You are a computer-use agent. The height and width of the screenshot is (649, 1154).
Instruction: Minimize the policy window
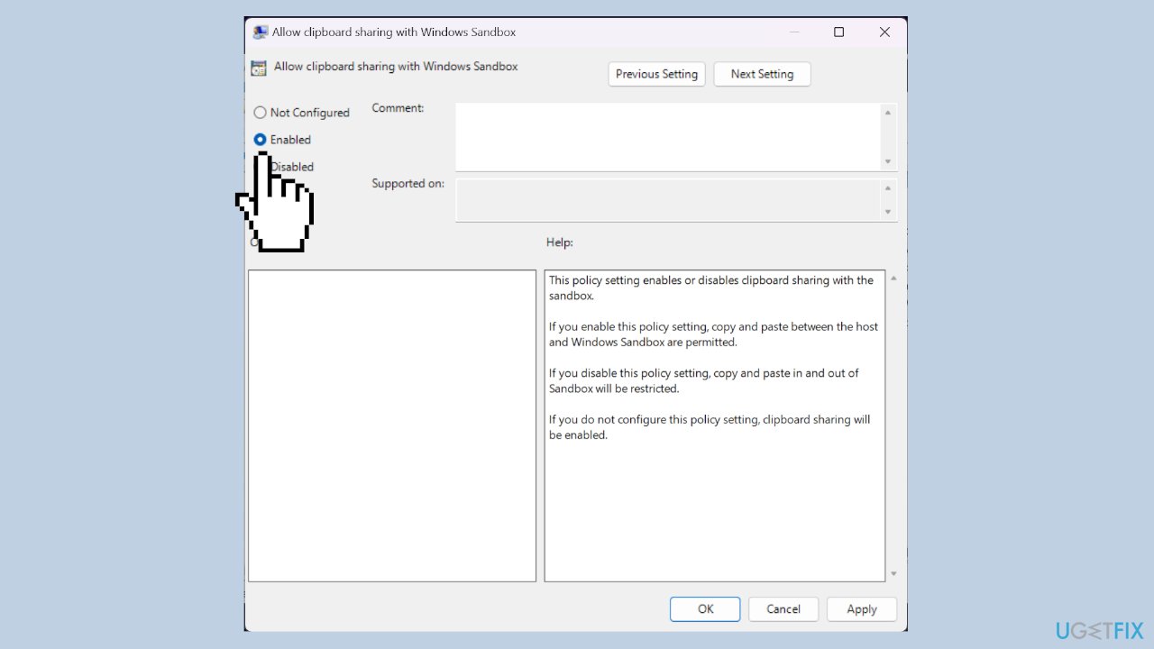coord(794,32)
